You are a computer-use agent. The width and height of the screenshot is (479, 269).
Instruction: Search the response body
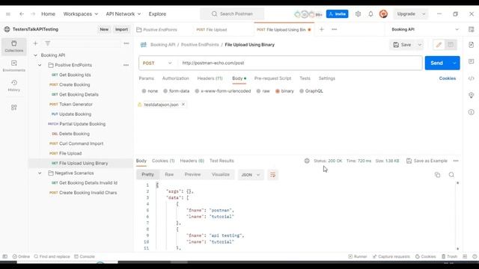pos(451,175)
